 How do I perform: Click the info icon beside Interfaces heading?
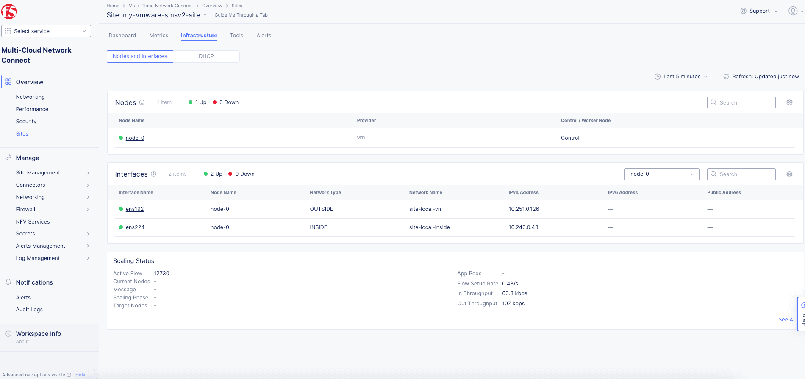click(x=153, y=174)
